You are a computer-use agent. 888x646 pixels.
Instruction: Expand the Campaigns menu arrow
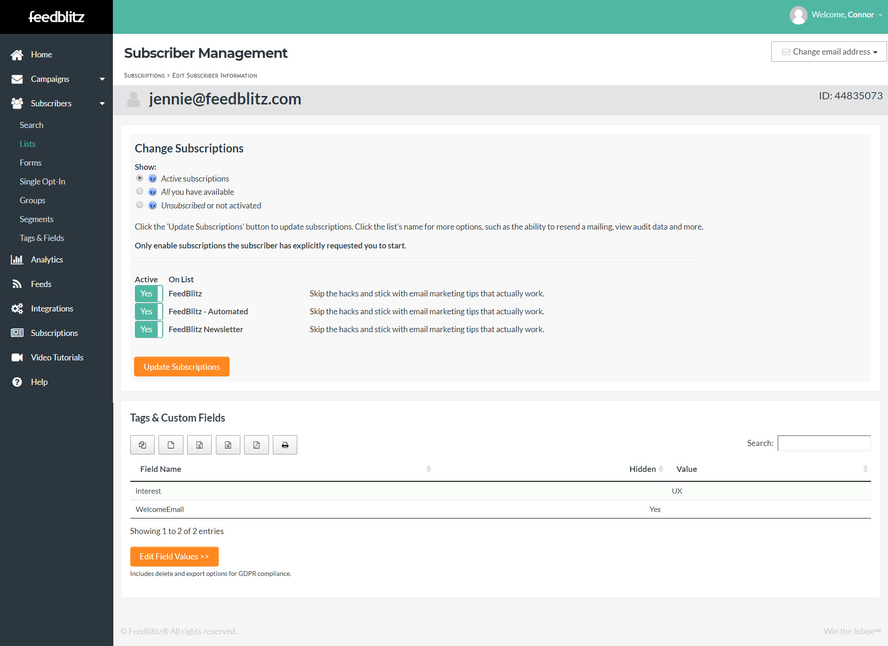102,79
